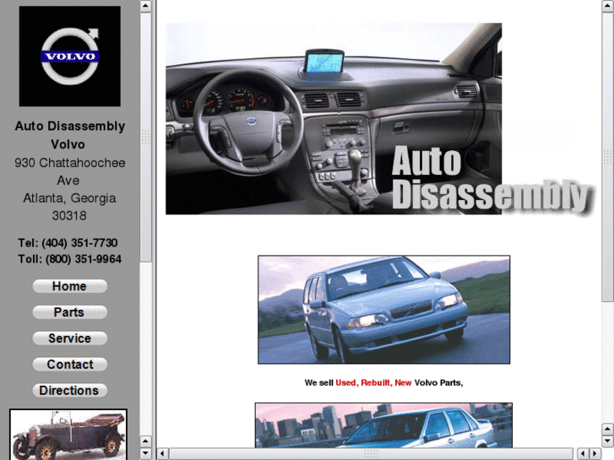Click the 'Auto Disassembly Volvo' sidebar heading
The width and height of the screenshot is (614, 460).
click(x=70, y=135)
